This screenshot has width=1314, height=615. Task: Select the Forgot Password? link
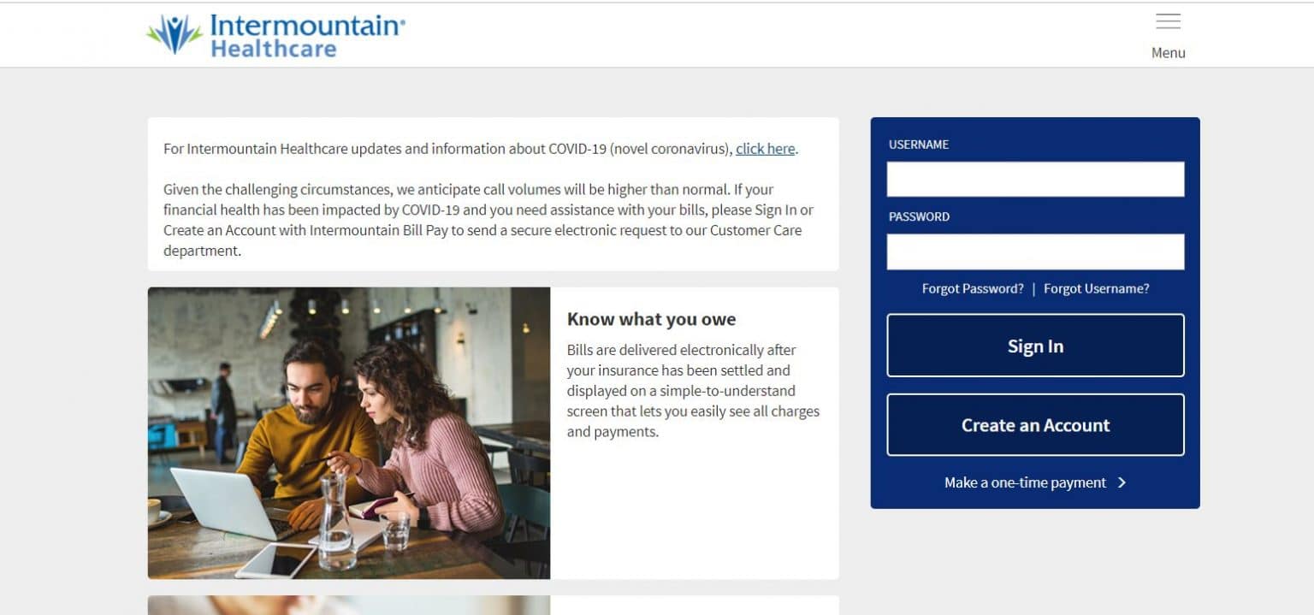tap(972, 288)
